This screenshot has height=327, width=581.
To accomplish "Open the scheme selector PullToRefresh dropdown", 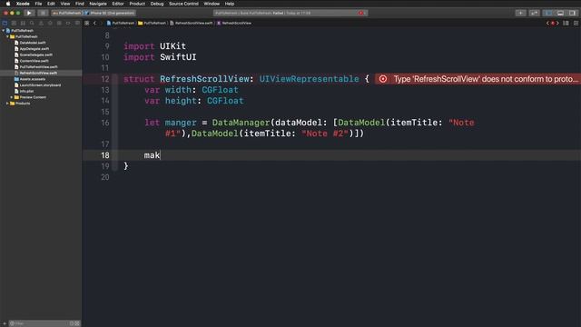I will coord(66,13).
